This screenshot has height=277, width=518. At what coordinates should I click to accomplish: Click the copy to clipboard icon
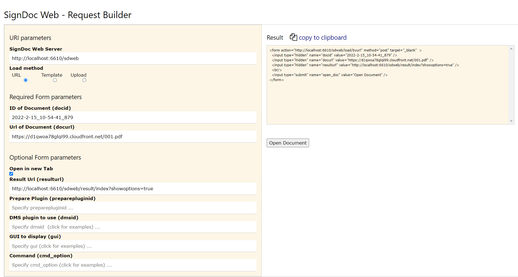(293, 37)
